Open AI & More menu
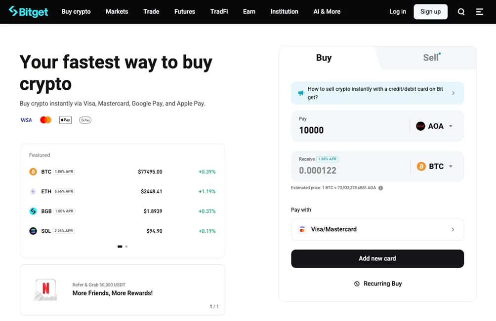This screenshot has height=321, width=496. [327, 12]
